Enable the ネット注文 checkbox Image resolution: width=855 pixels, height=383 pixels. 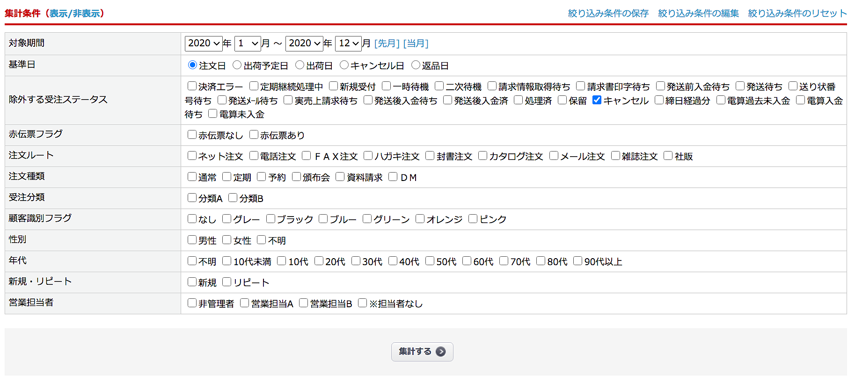pos(192,156)
